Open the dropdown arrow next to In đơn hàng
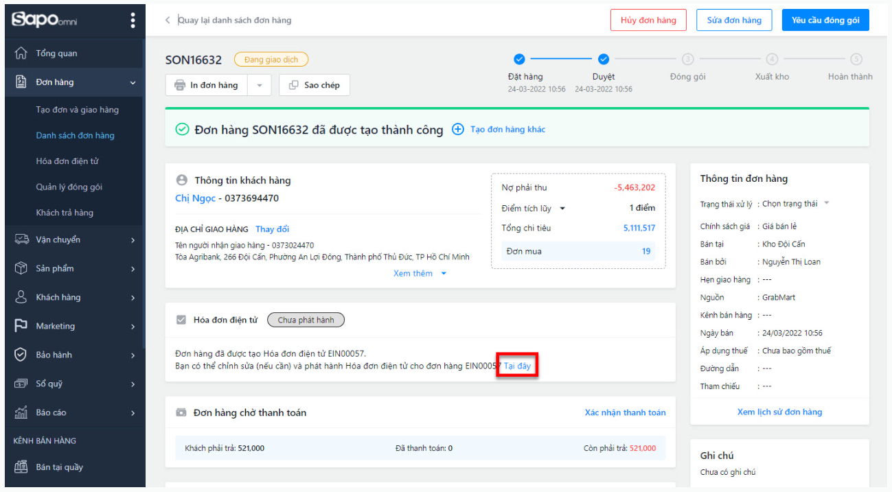 tap(260, 85)
